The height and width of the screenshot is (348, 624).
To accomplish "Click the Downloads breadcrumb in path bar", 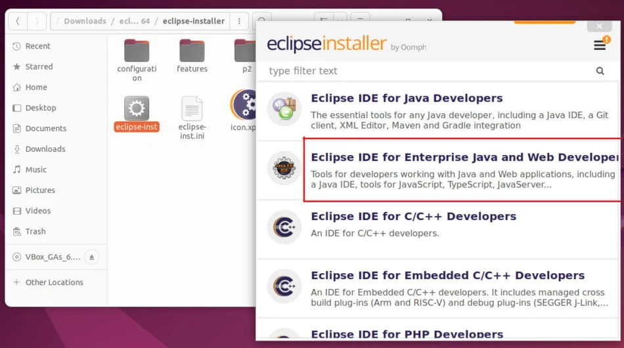I will [x=85, y=21].
